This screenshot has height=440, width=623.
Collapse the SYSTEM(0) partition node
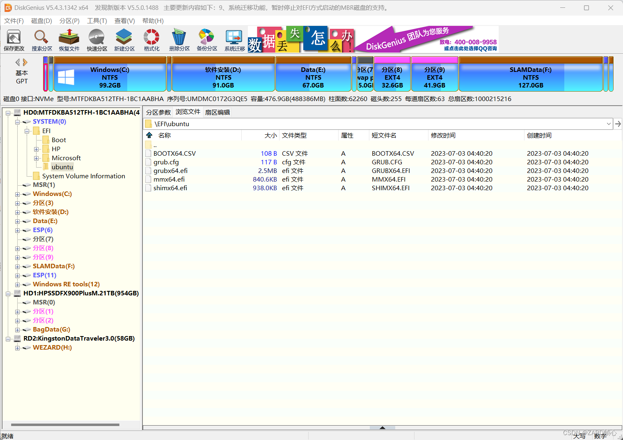tap(18, 122)
